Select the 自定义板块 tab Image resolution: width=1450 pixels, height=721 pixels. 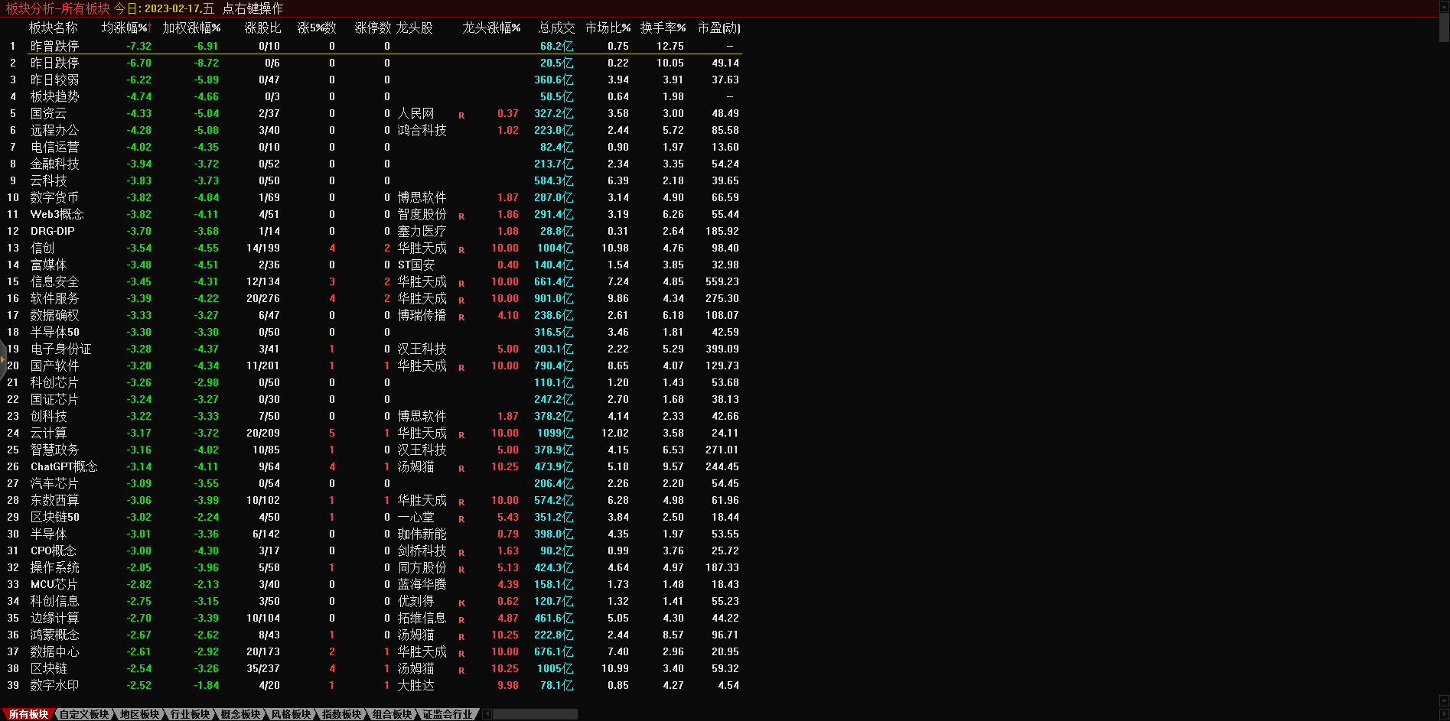tap(84, 714)
